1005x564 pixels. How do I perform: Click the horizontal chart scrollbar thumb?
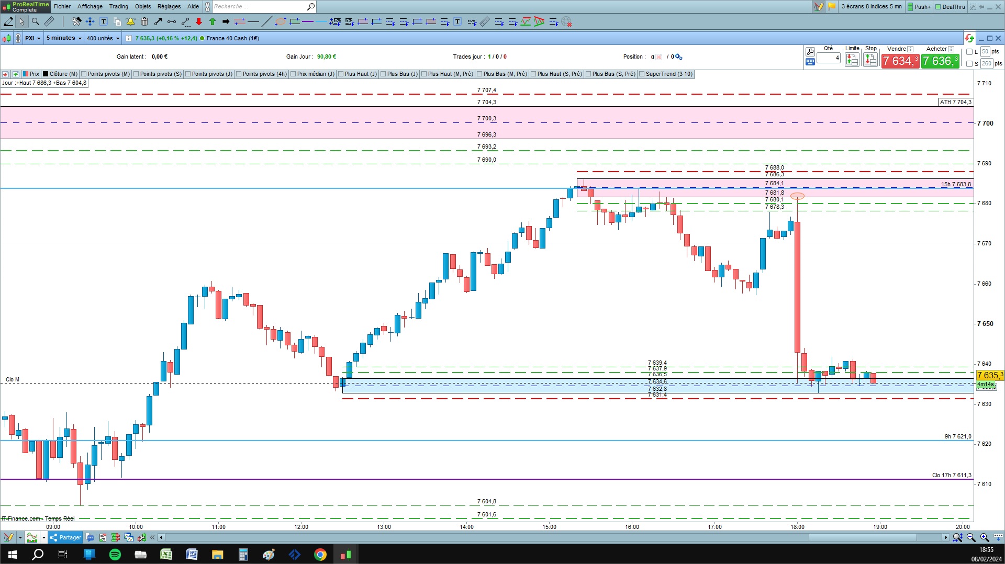click(x=863, y=537)
